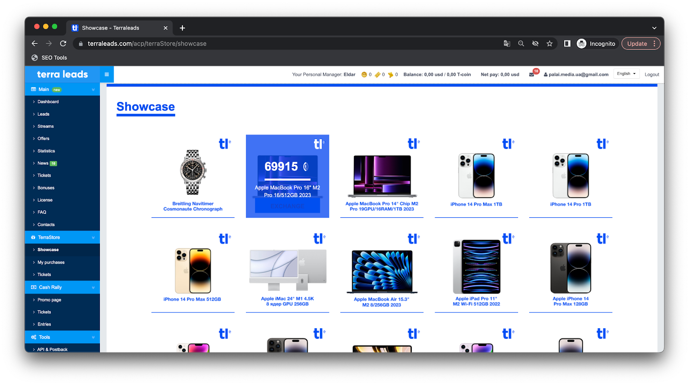Viewport: 689px width, 385px height.
Task: Open a new browser tab
Action: pyautogui.click(x=183, y=28)
